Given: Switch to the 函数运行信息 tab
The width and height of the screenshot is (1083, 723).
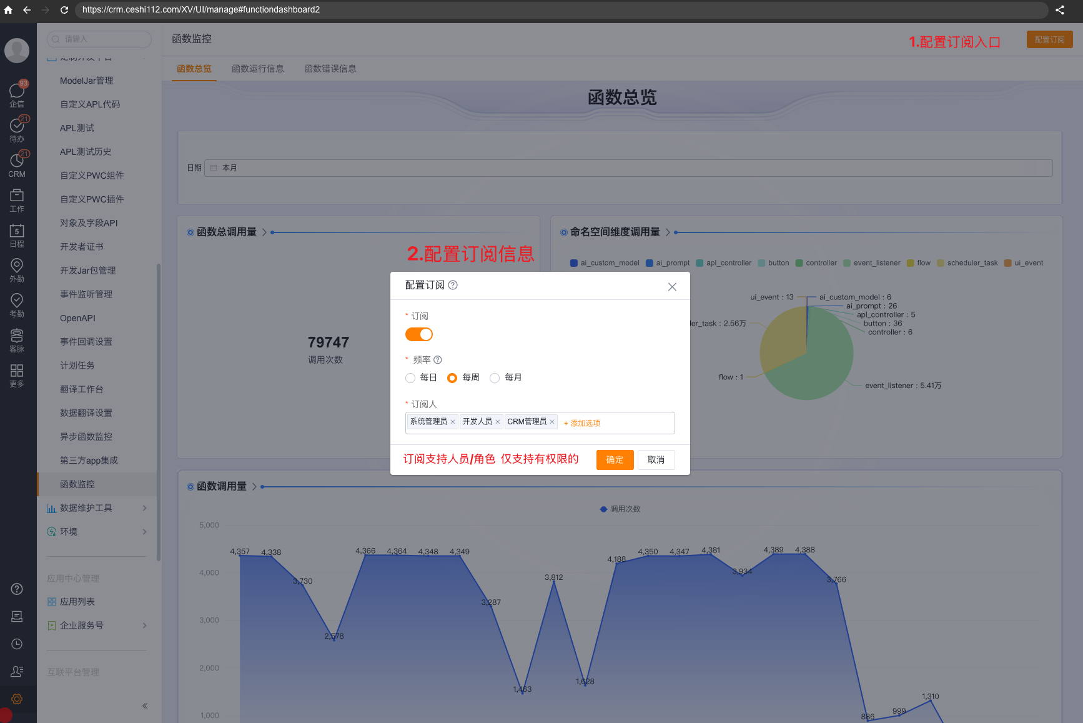Looking at the screenshot, I should click(x=257, y=69).
